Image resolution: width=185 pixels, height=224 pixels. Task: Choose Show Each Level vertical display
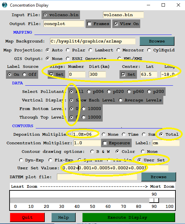click(71, 100)
